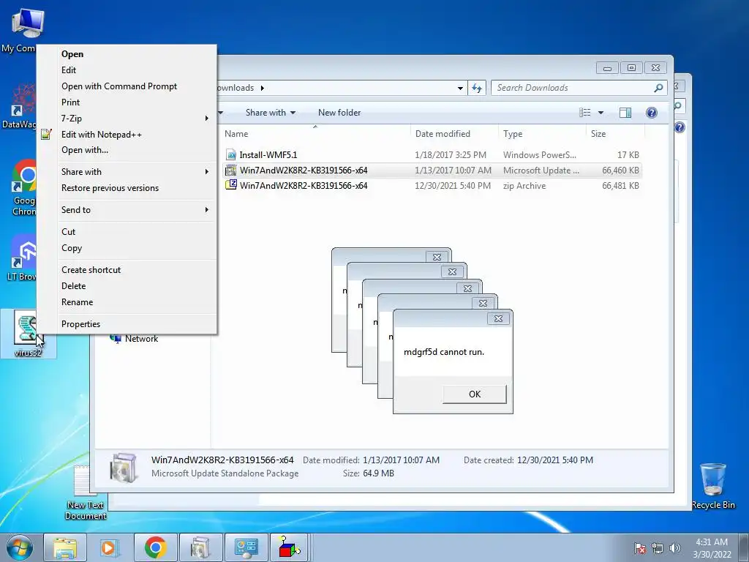Viewport: 749px width, 562px height.
Task: Click OK on the mdgrf5d error dialog
Action: (x=474, y=394)
